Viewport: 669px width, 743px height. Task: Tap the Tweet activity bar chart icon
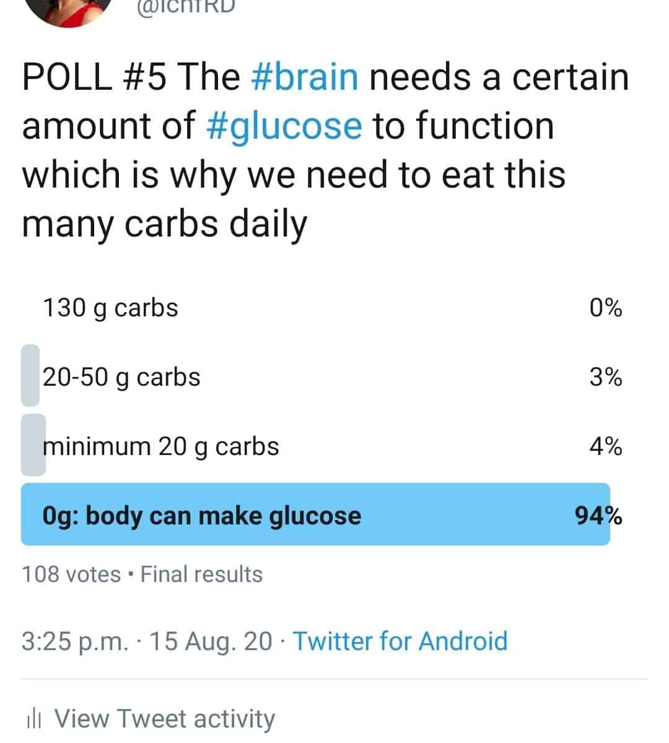(x=34, y=719)
